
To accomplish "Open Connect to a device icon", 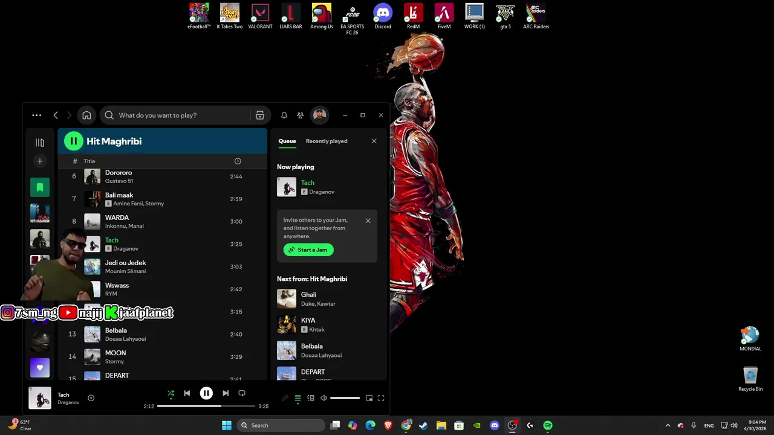I will tap(311, 398).
